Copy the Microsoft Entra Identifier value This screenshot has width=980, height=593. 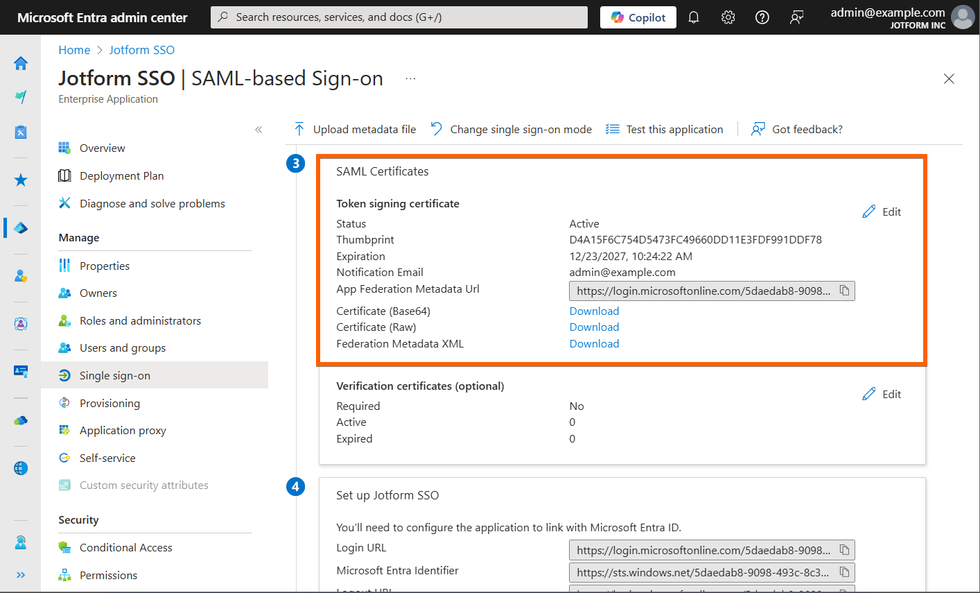(844, 572)
